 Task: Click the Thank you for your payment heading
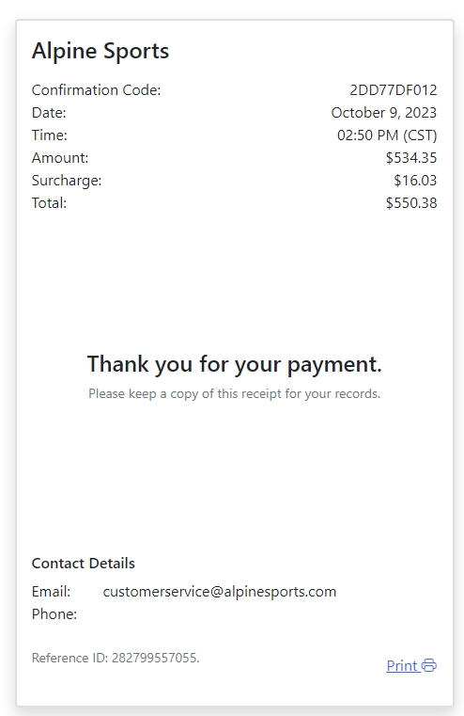pyautogui.click(x=234, y=364)
